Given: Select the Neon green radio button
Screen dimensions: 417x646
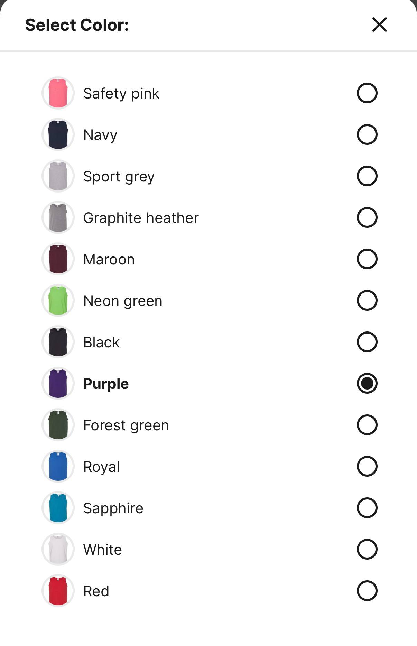Looking at the screenshot, I should pyautogui.click(x=367, y=300).
